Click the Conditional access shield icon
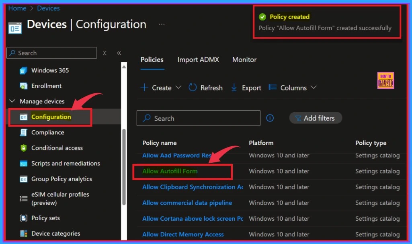Image resolution: width=412 pixels, height=244 pixels. click(x=23, y=148)
